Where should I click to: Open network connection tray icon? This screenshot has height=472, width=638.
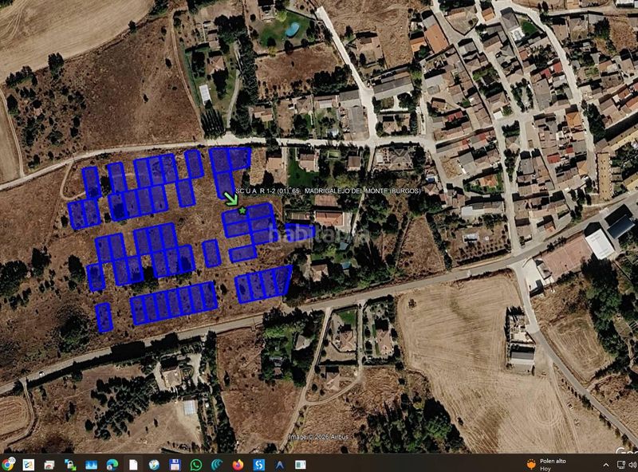pyautogui.click(x=621, y=465)
